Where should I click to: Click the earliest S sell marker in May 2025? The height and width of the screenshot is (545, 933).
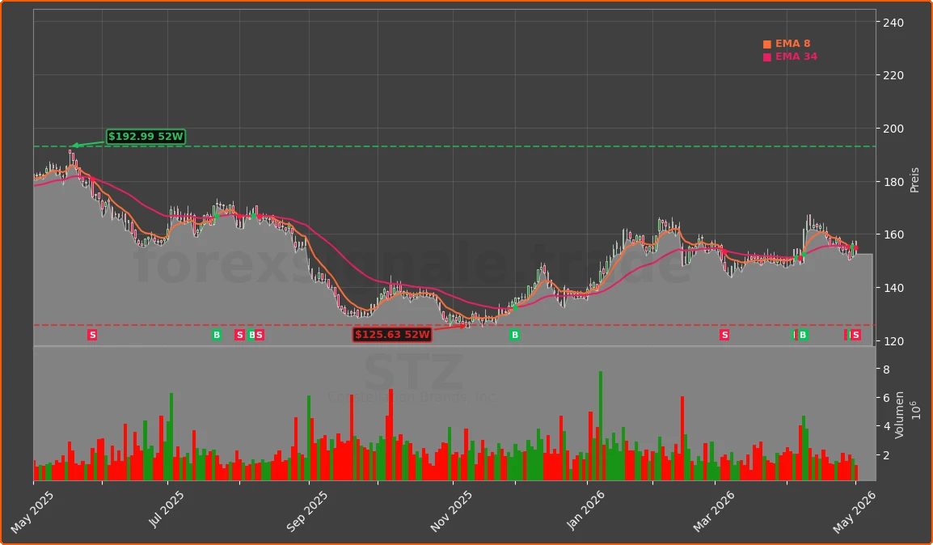[x=92, y=335]
